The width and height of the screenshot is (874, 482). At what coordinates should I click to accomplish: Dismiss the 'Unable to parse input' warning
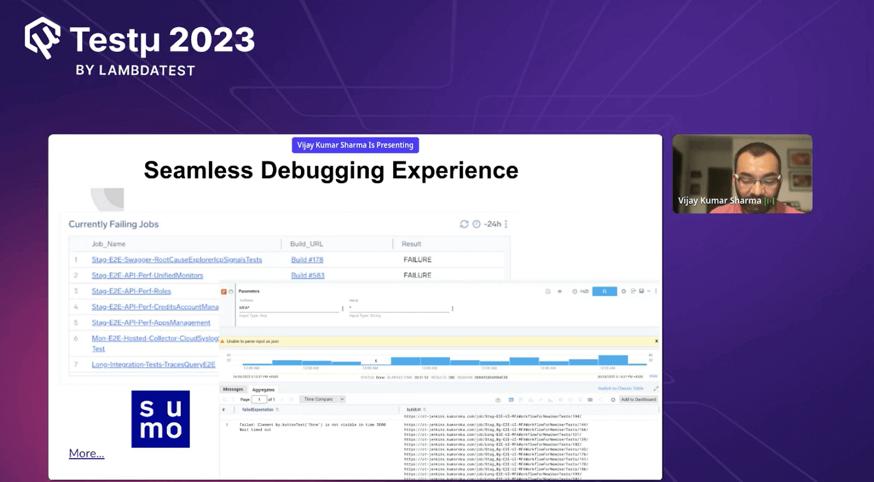(656, 341)
